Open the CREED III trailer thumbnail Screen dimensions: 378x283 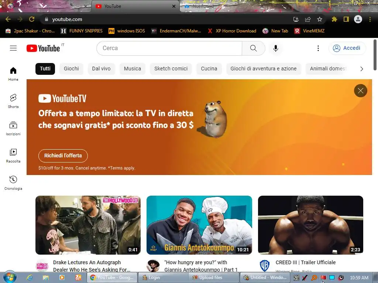310,225
